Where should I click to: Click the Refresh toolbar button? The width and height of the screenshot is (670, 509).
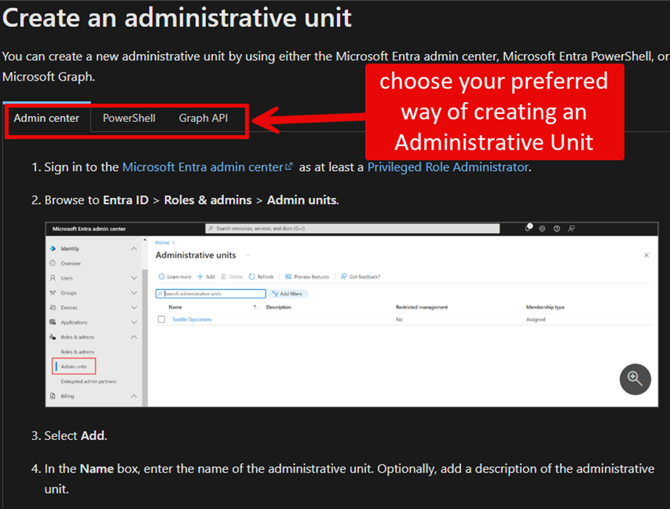(261, 277)
